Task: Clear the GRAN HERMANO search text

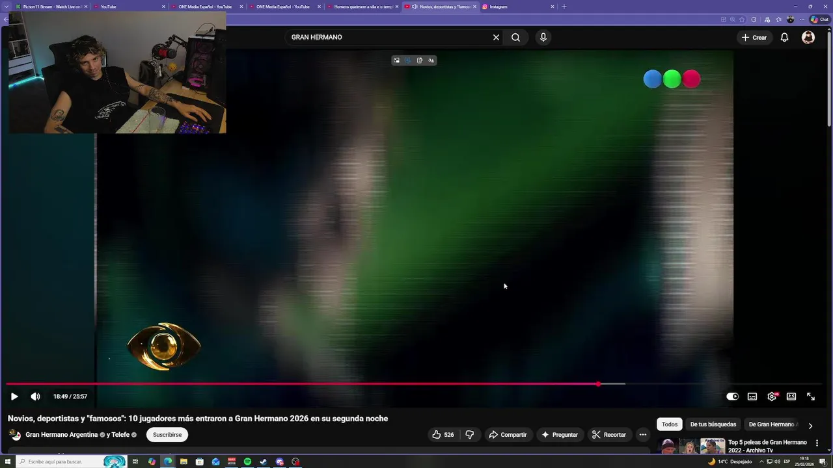Action: pyautogui.click(x=496, y=37)
